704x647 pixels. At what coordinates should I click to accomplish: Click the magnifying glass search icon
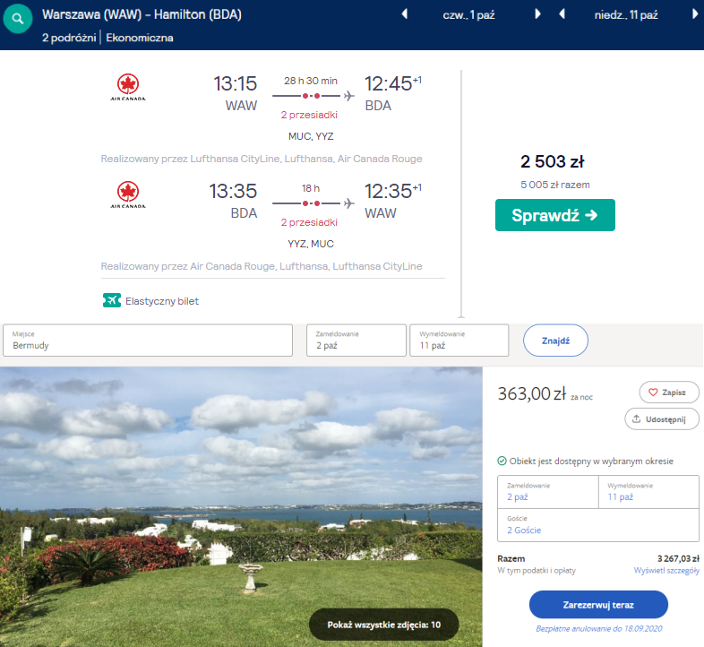(19, 20)
